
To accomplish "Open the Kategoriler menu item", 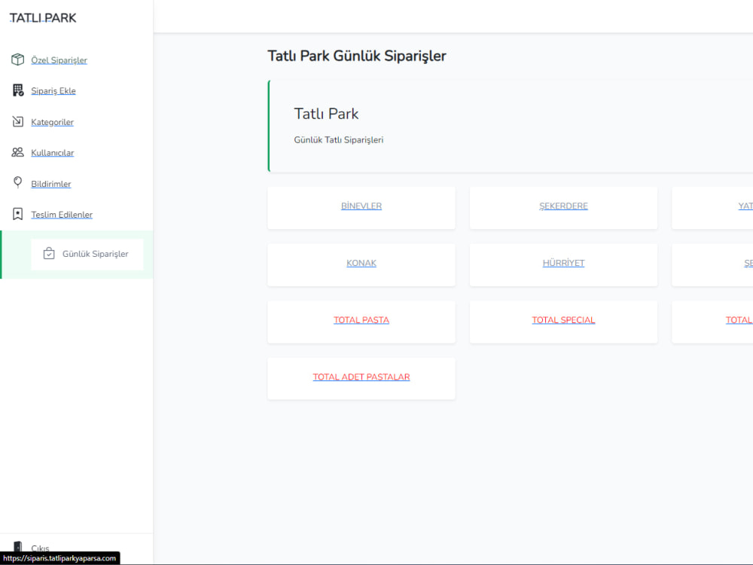I will (53, 122).
